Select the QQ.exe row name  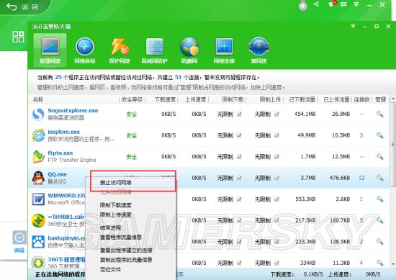(58, 174)
